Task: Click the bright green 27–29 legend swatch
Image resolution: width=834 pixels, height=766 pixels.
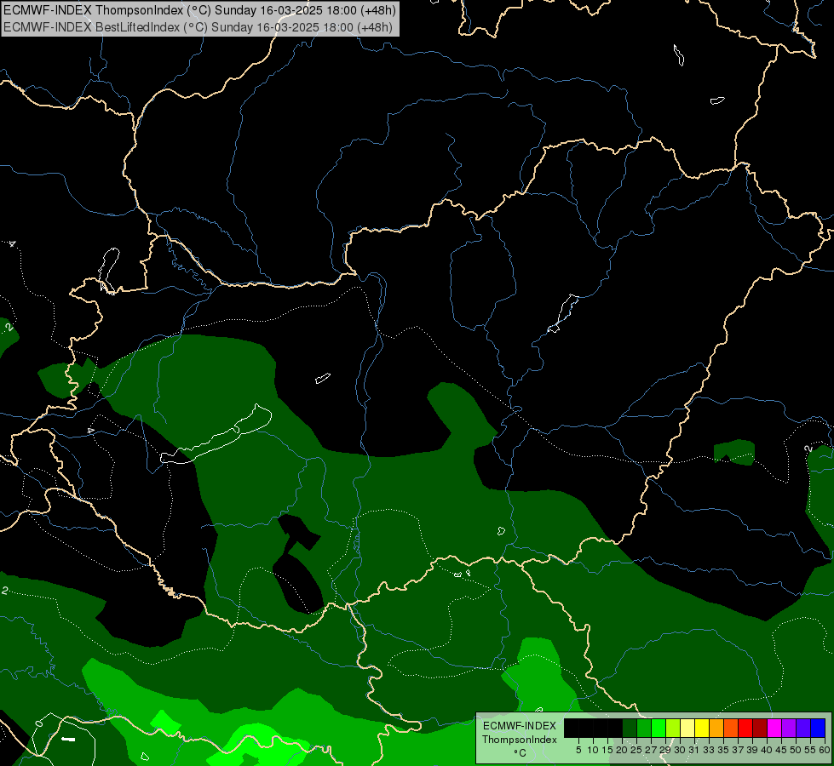Action: pyautogui.click(x=659, y=729)
